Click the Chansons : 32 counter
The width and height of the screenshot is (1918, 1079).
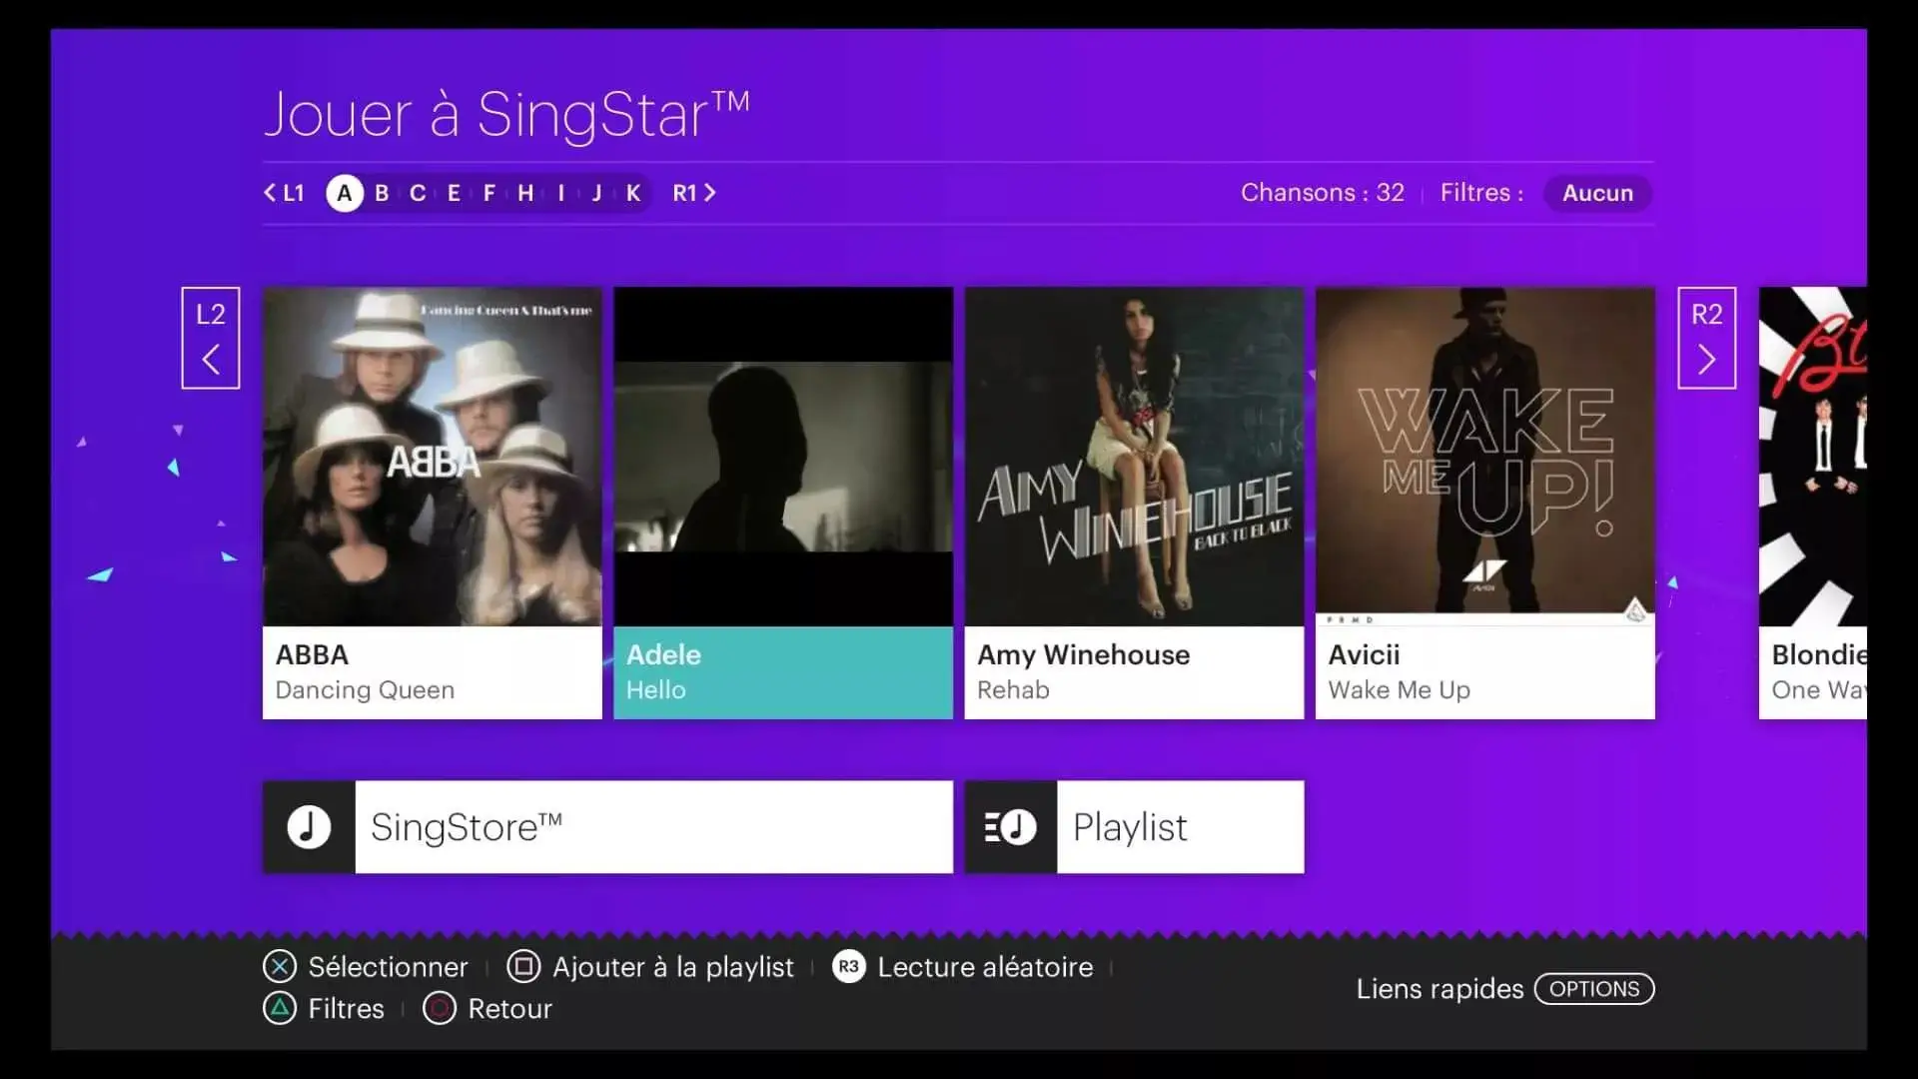point(1323,193)
